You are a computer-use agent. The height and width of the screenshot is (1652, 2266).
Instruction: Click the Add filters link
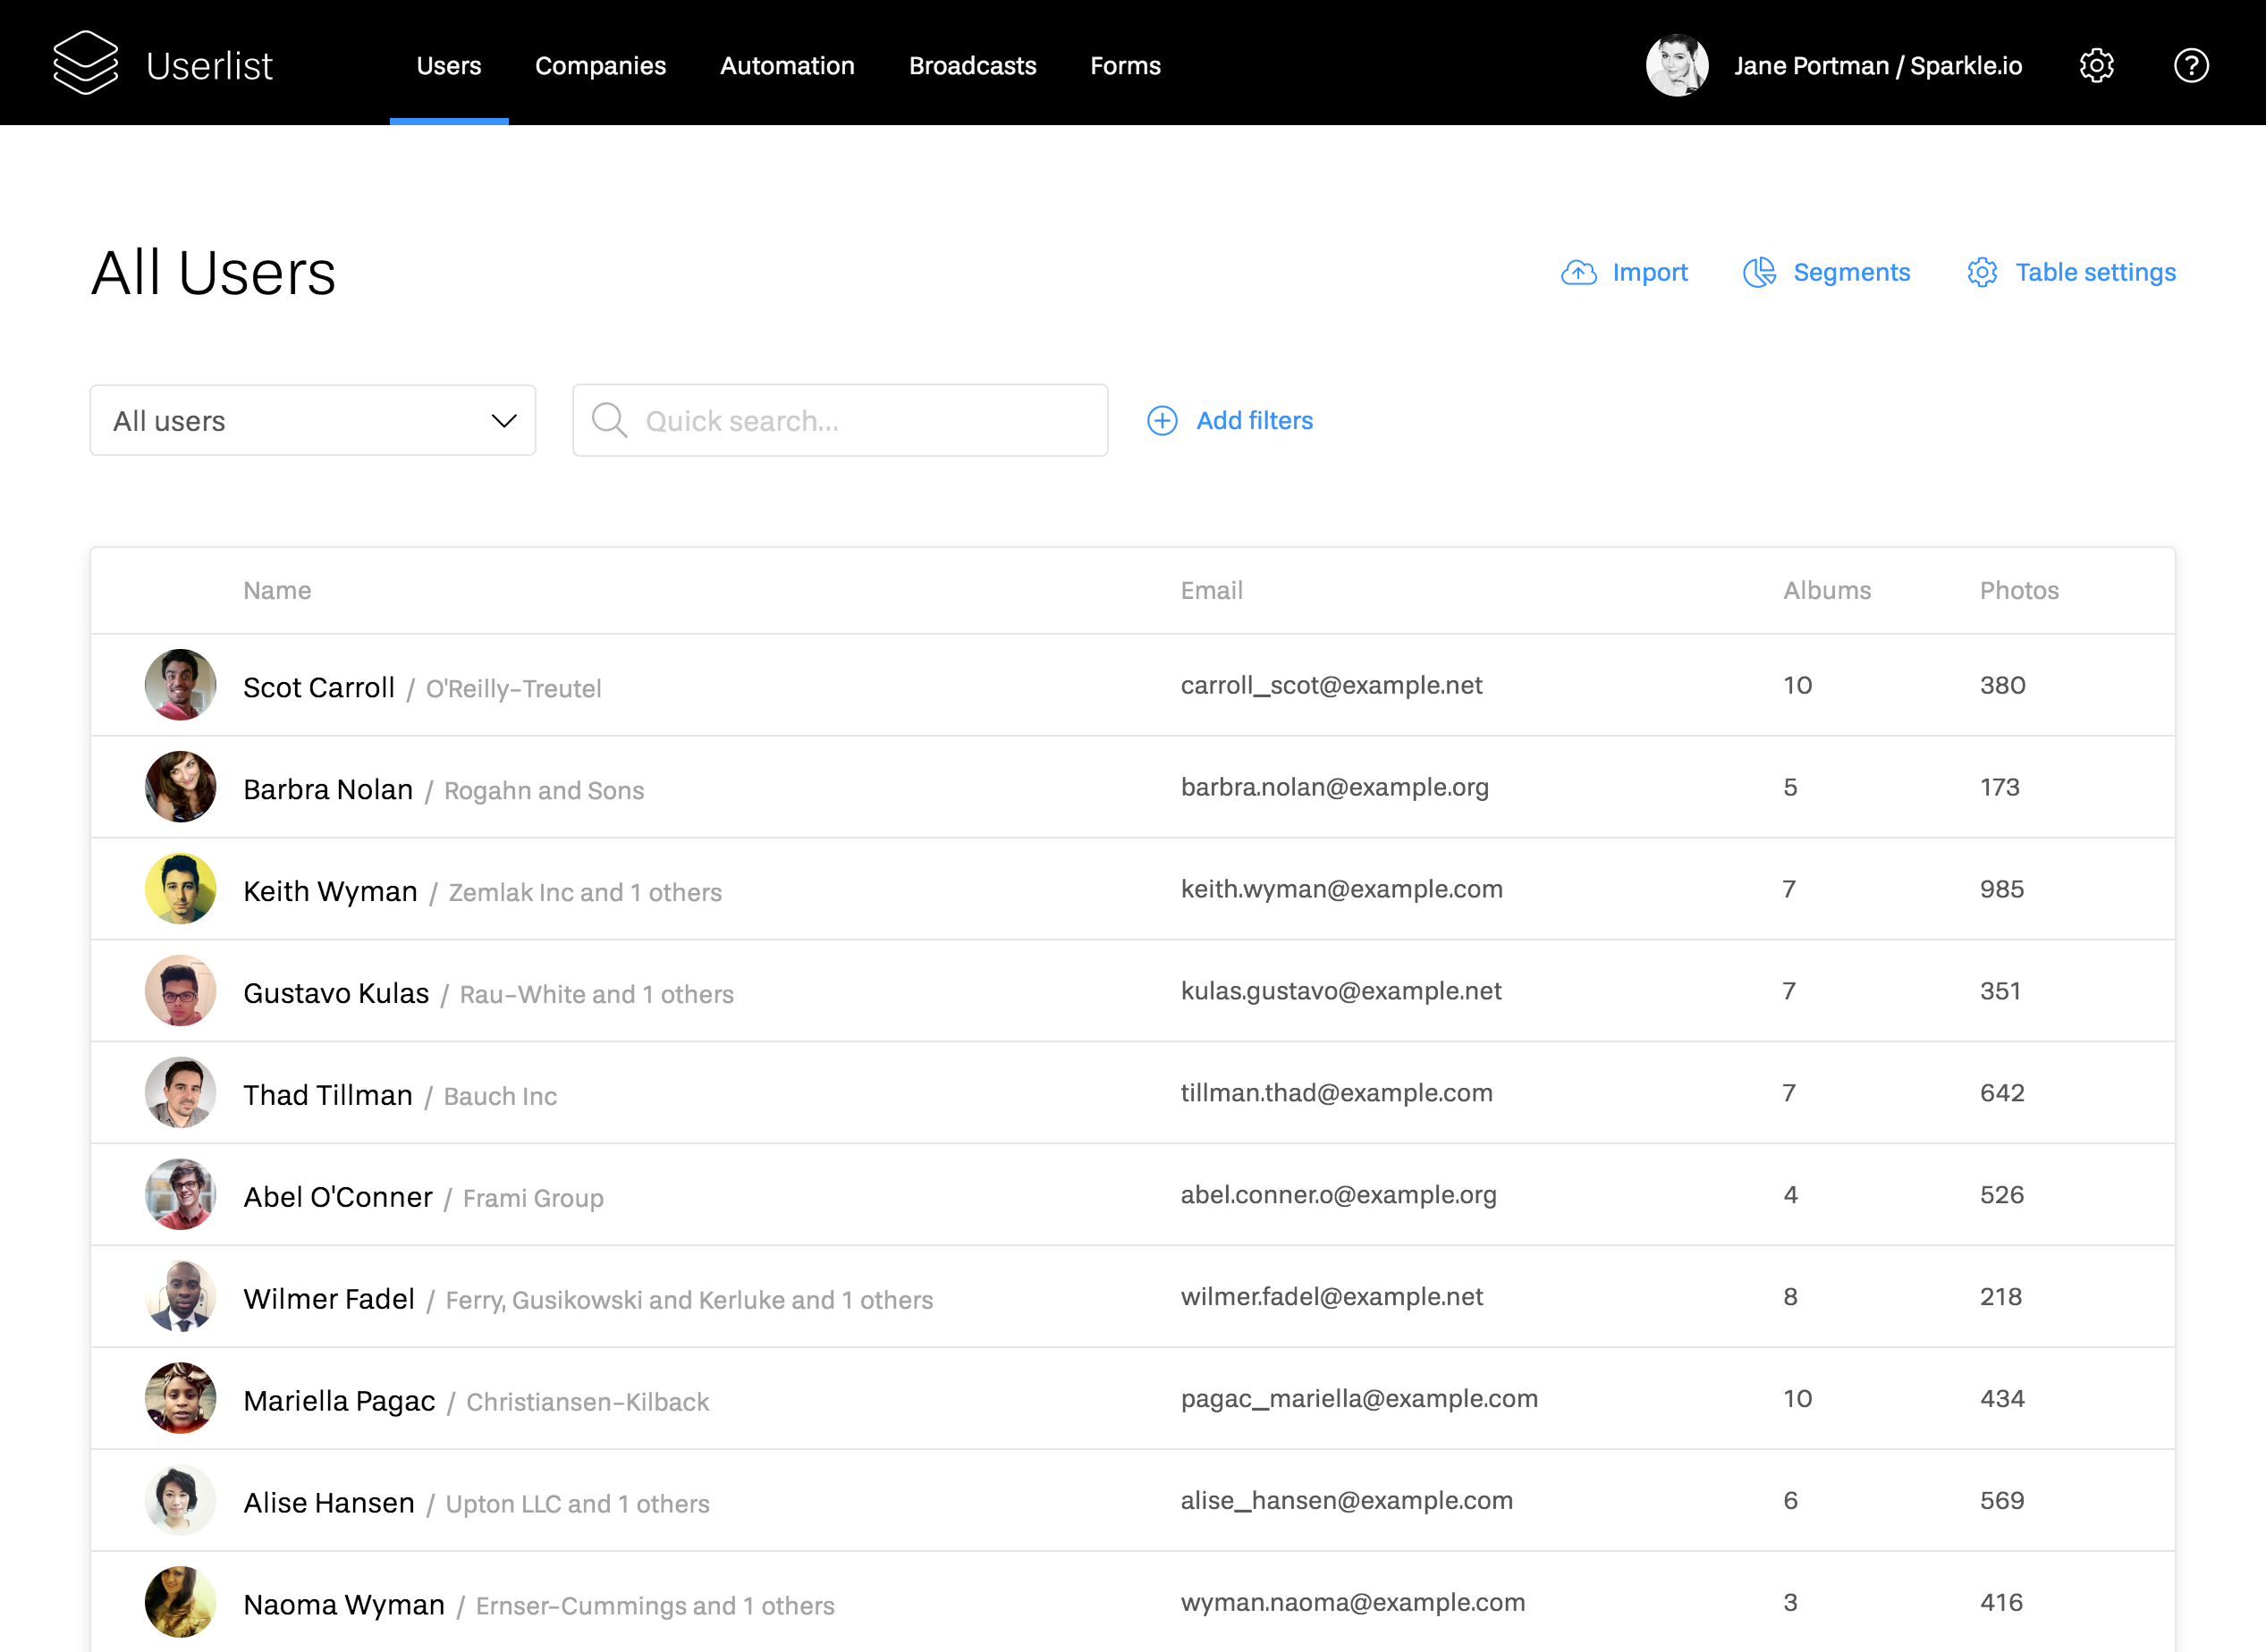pos(1255,421)
